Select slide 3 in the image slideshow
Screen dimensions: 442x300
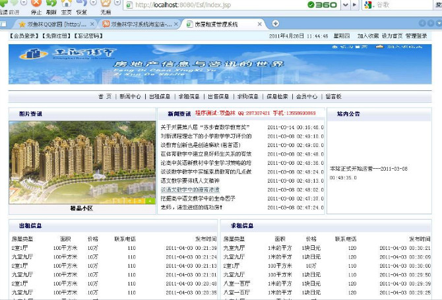coord(140,201)
